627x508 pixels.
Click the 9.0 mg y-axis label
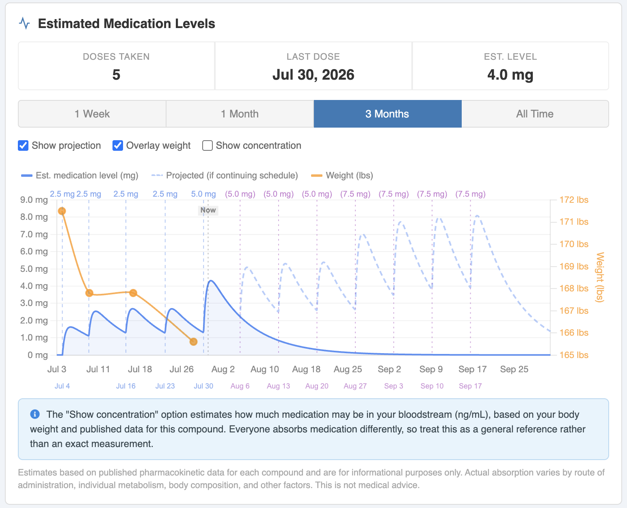[34, 200]
